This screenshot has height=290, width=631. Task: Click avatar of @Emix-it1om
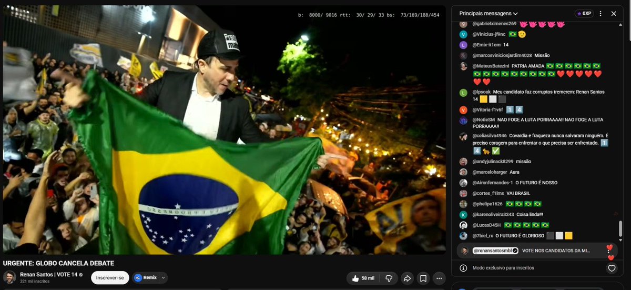[x=463, y=45]
